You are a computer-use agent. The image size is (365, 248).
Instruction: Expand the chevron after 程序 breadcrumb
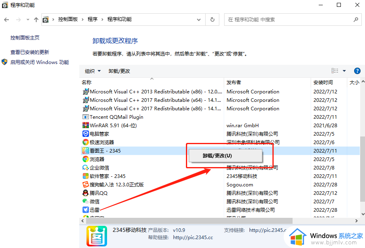click(x=102, y=20)
